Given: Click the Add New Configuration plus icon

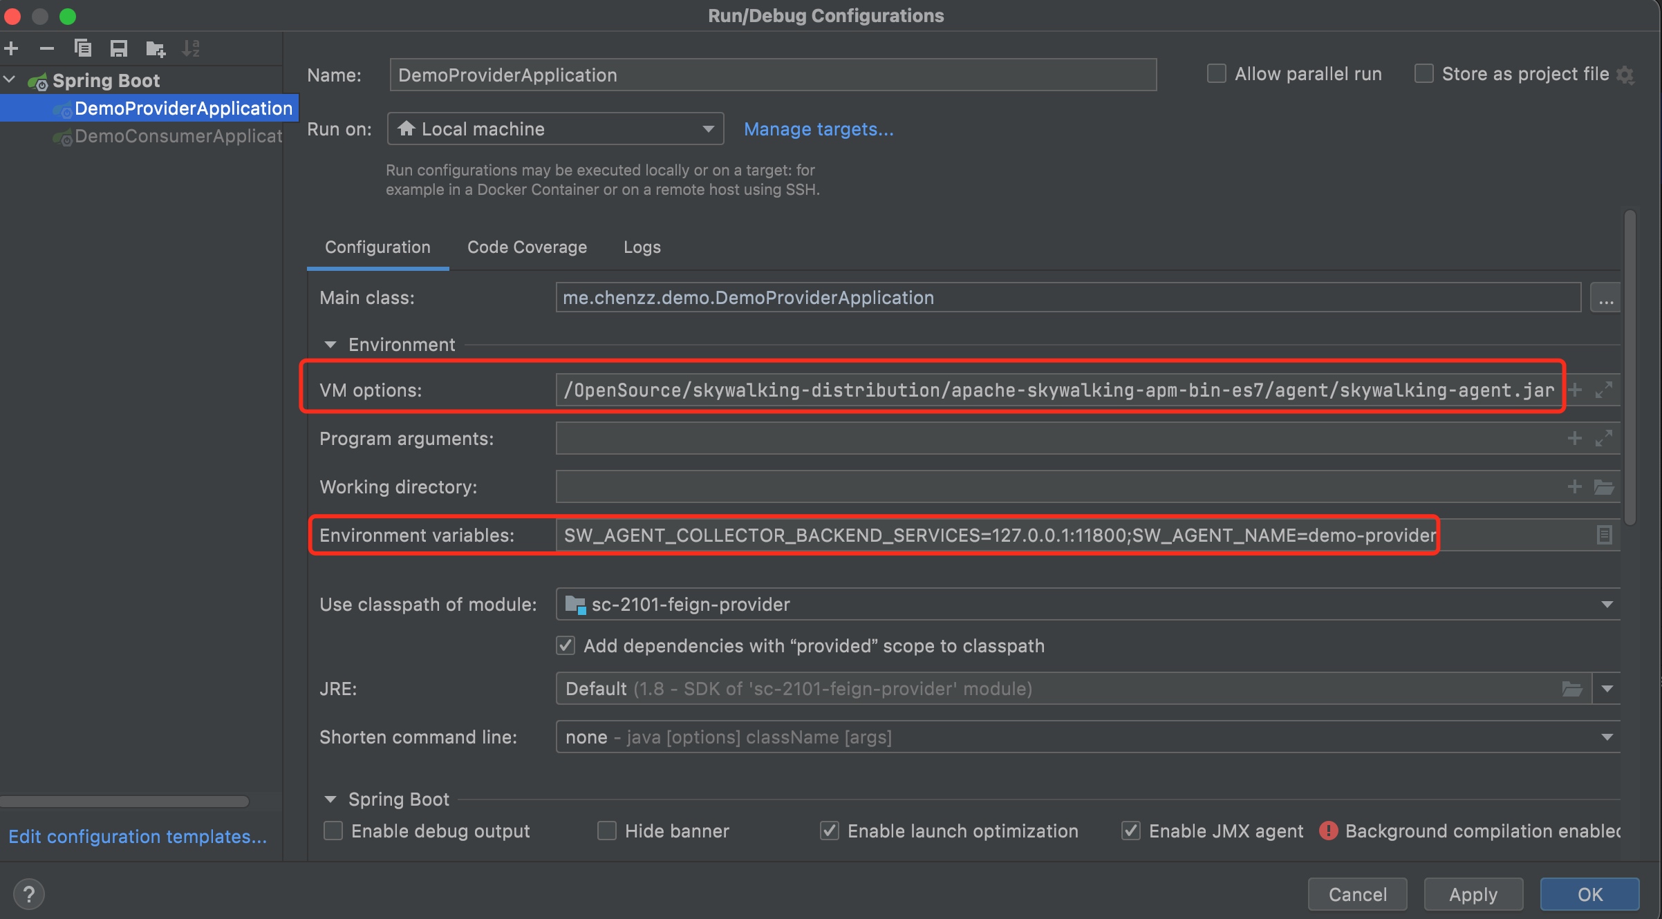Looking at the screenshot, I should pyautogui.click(x=12, y=48).
